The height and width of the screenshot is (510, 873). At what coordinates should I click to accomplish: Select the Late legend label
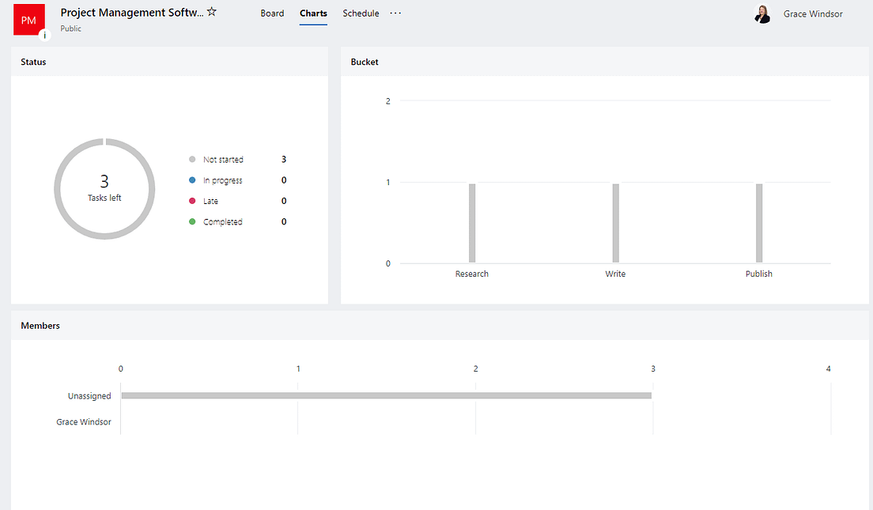pos(210,201)
